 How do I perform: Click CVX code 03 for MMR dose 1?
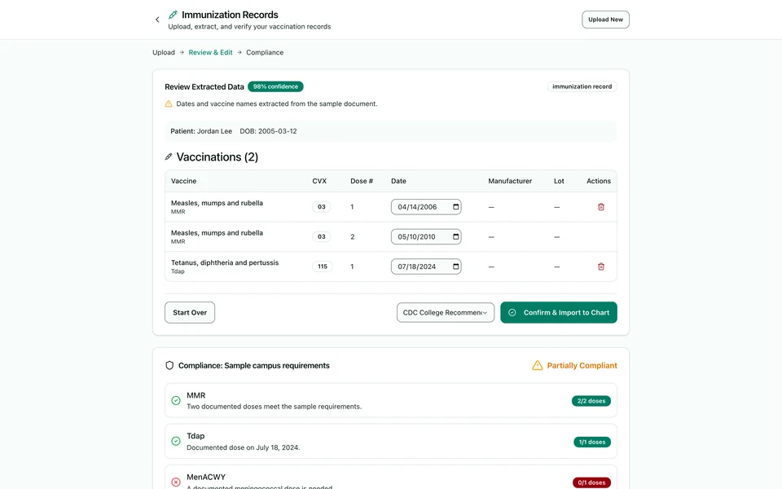click(x=322, y=206)
